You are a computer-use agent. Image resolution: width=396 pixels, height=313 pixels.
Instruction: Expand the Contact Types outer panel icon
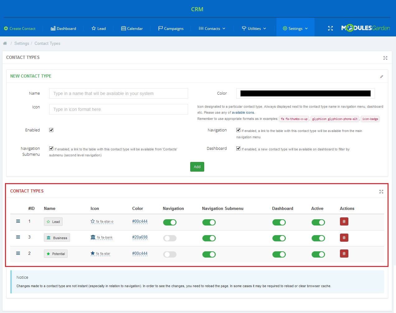pyautogui.click(x=385, y=58)
